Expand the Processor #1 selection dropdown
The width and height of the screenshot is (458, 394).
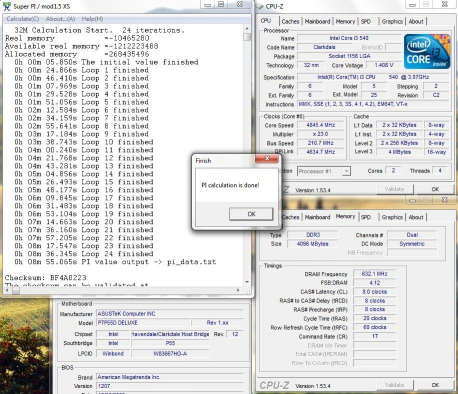click(x=346, y=171)
